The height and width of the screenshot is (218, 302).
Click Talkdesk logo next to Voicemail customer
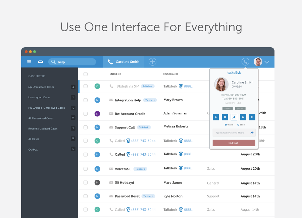[181, 168]
